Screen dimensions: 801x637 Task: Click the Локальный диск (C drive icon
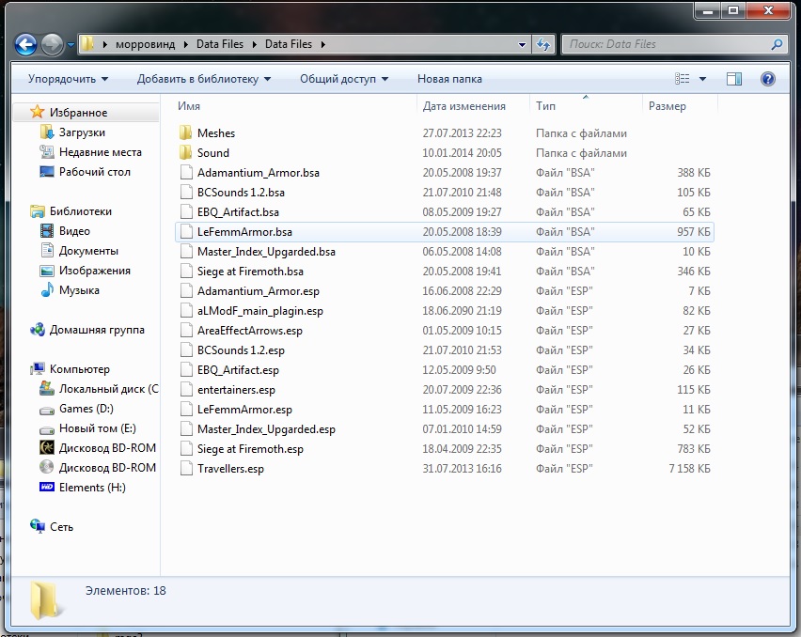tap(46, 388)
